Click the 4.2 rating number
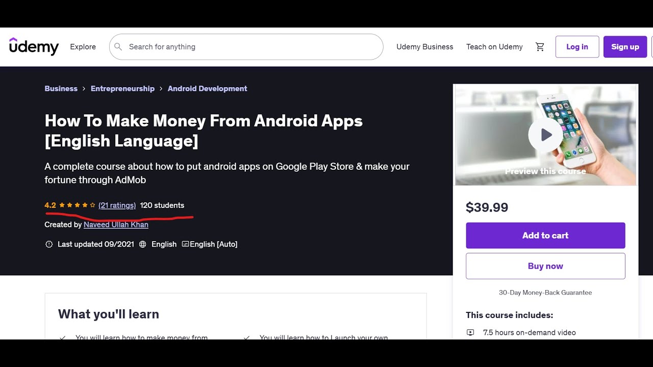Viewport: 653px width, 367px height. tap(50, 205)
